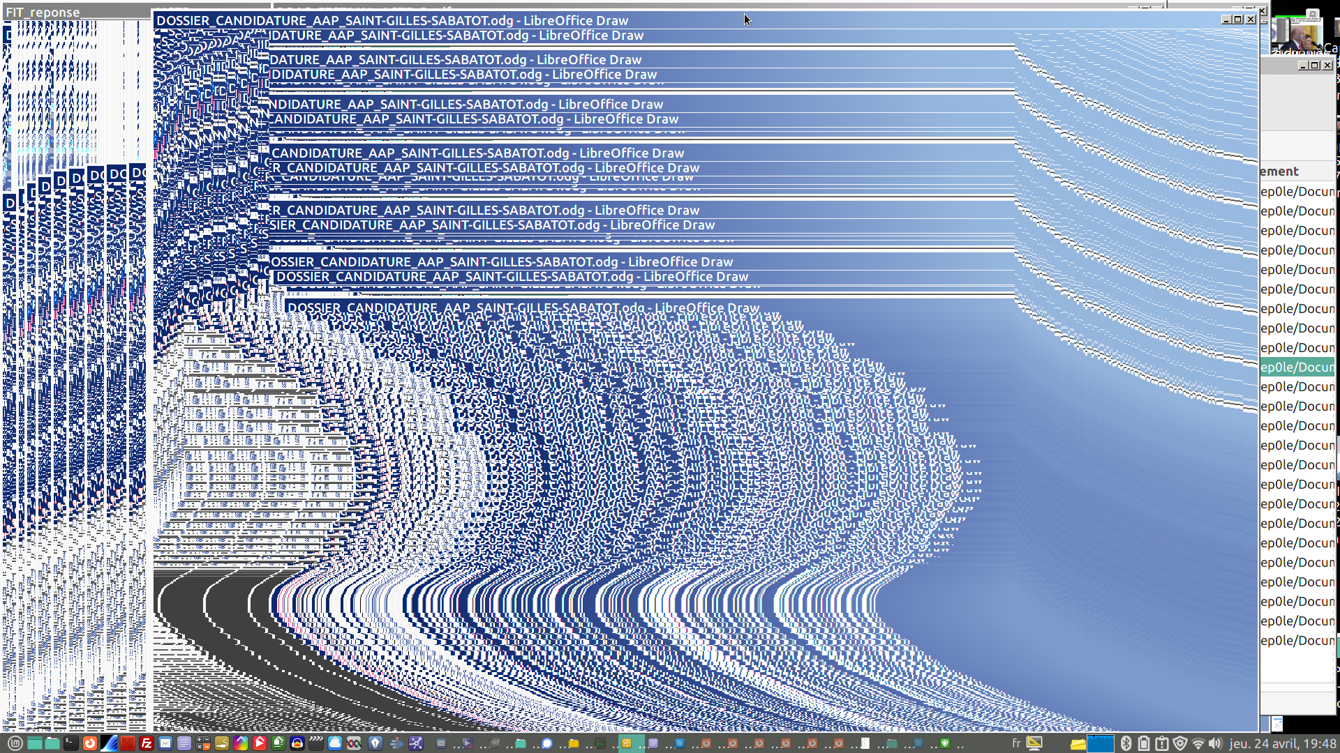This screenshot has height=753, width=1340.
Task: Click the 'ement' column header
Action: point(1280,172)
